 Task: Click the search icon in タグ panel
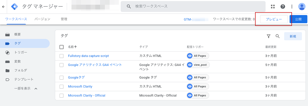[x=278, y=36]
